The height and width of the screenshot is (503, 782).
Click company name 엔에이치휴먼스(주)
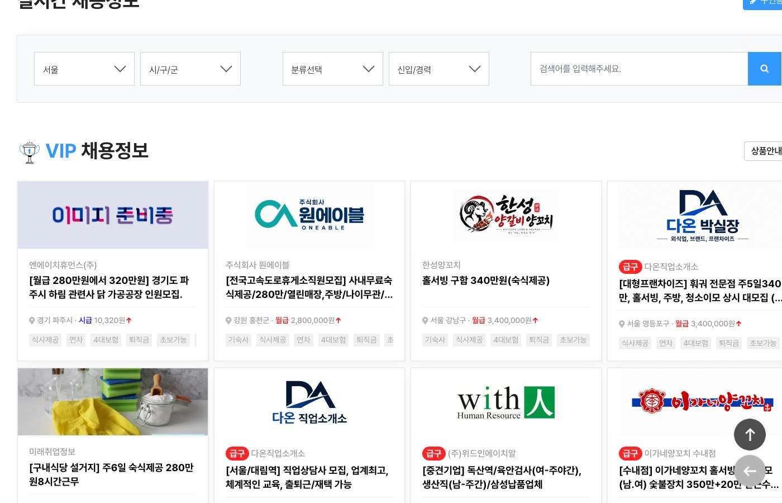click(x=63, y=265)
